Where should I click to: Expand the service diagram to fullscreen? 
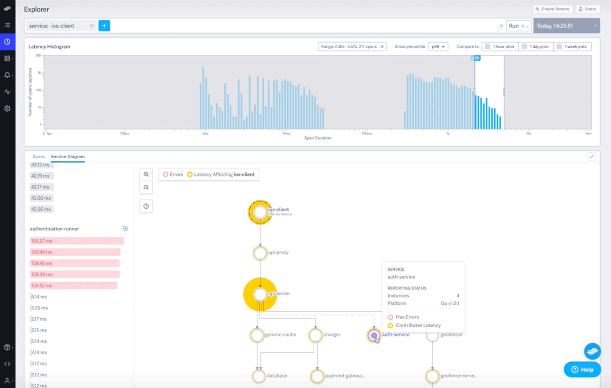coord(592,157)
